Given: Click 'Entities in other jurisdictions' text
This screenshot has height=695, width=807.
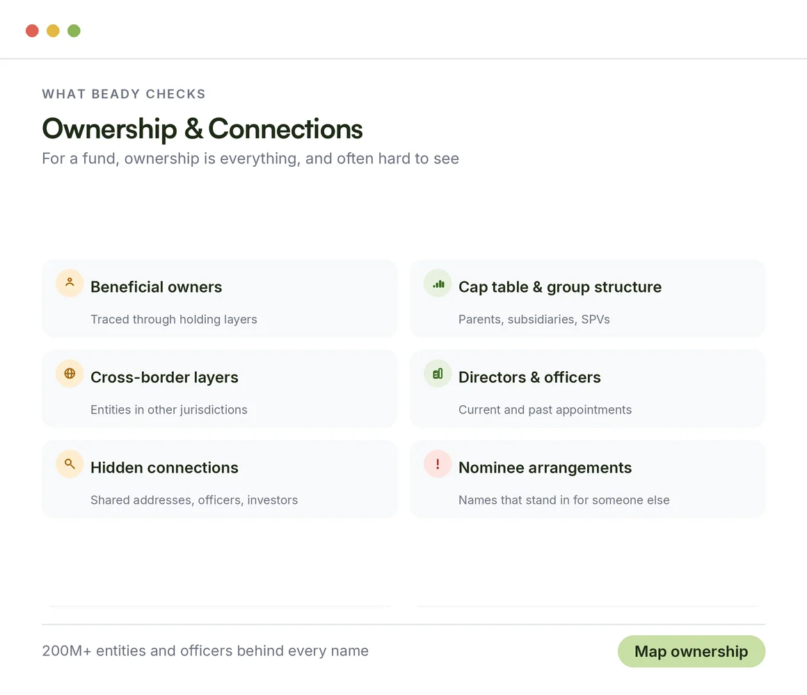Looking at the screenshot, I should tap(169, 409).
